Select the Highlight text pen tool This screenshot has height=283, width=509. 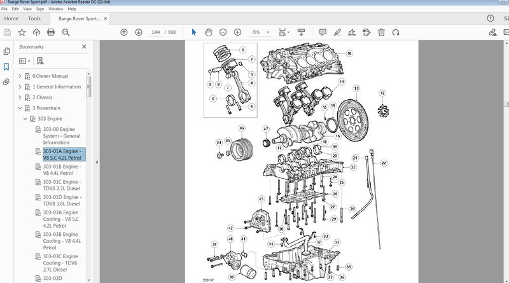click(x=337, y=32)
